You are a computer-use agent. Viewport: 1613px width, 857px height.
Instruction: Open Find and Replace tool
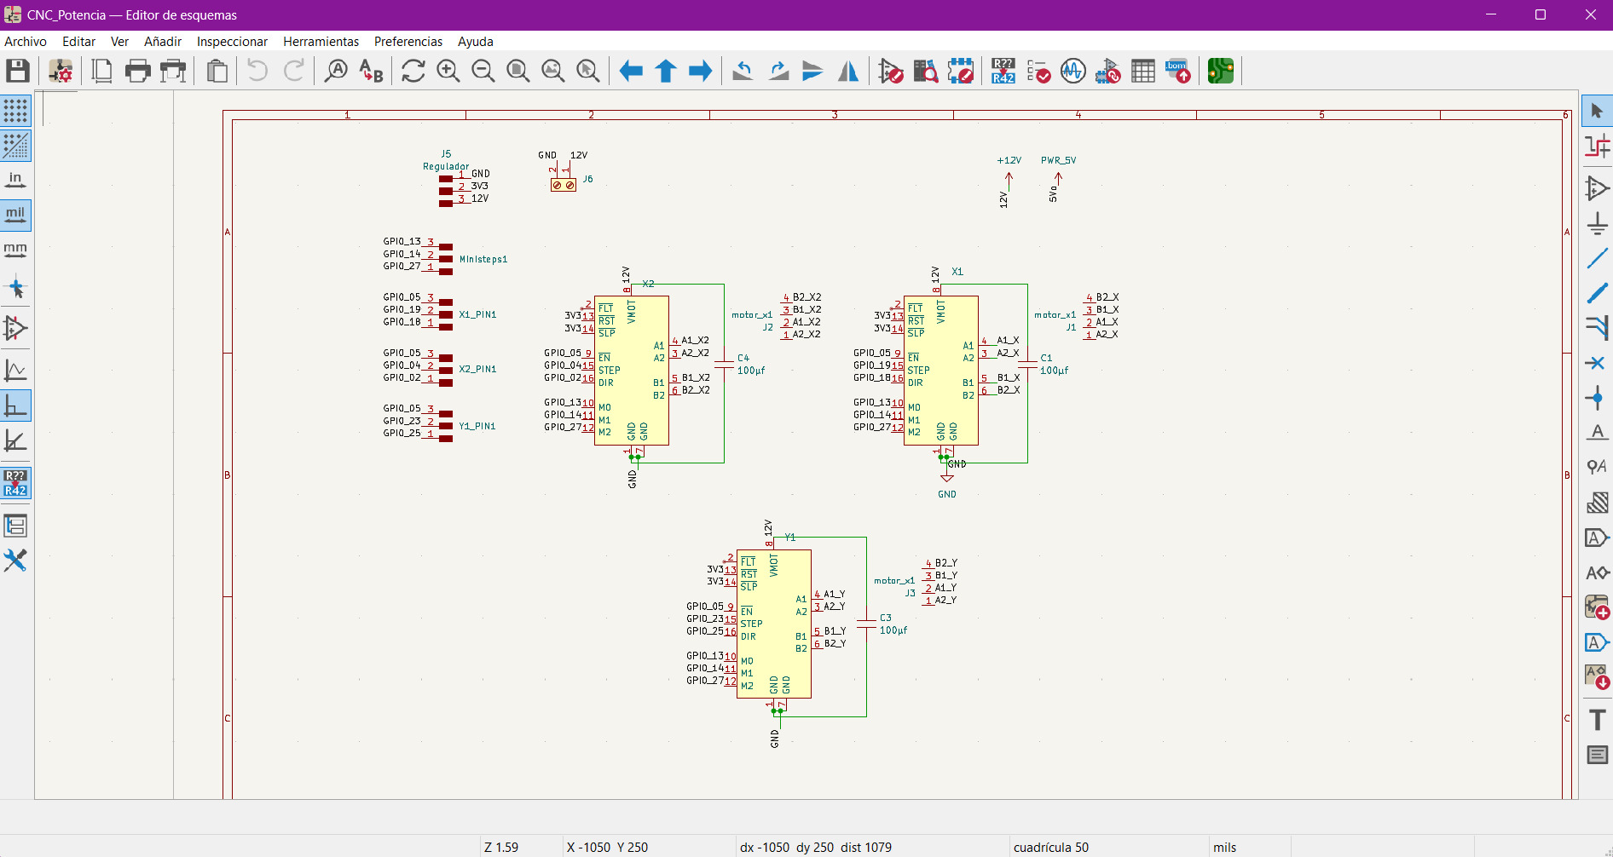tap(372, 71)
